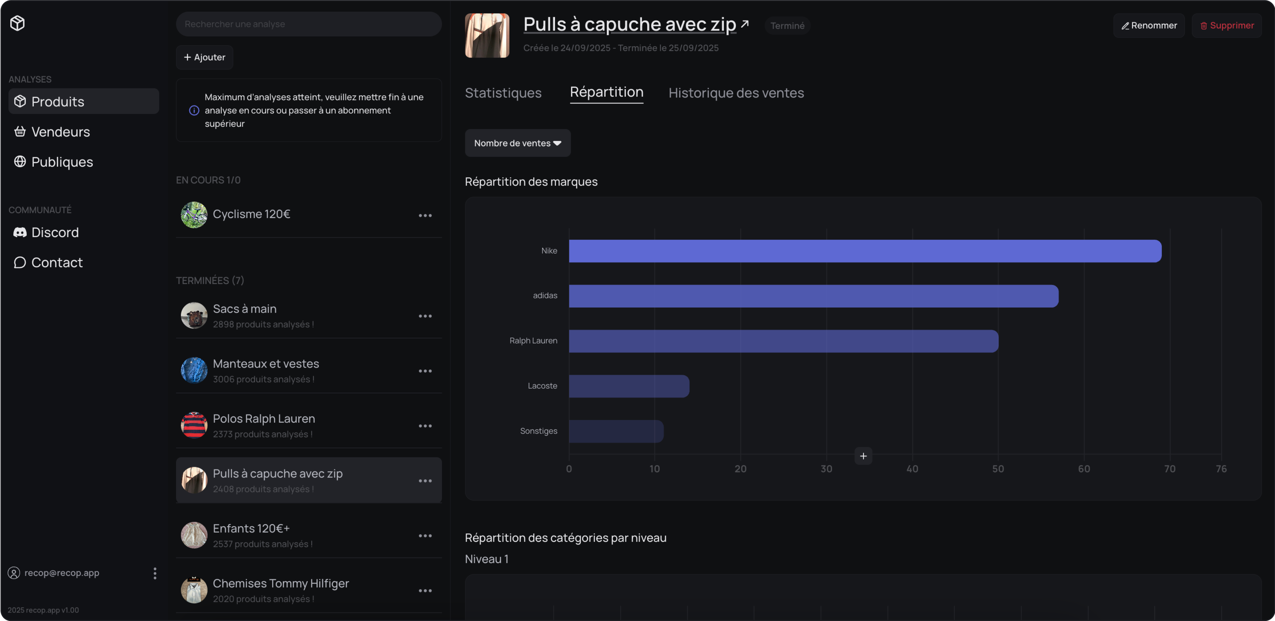Open three-dot menu for Enfants 120€+

(x=425, y=536)
